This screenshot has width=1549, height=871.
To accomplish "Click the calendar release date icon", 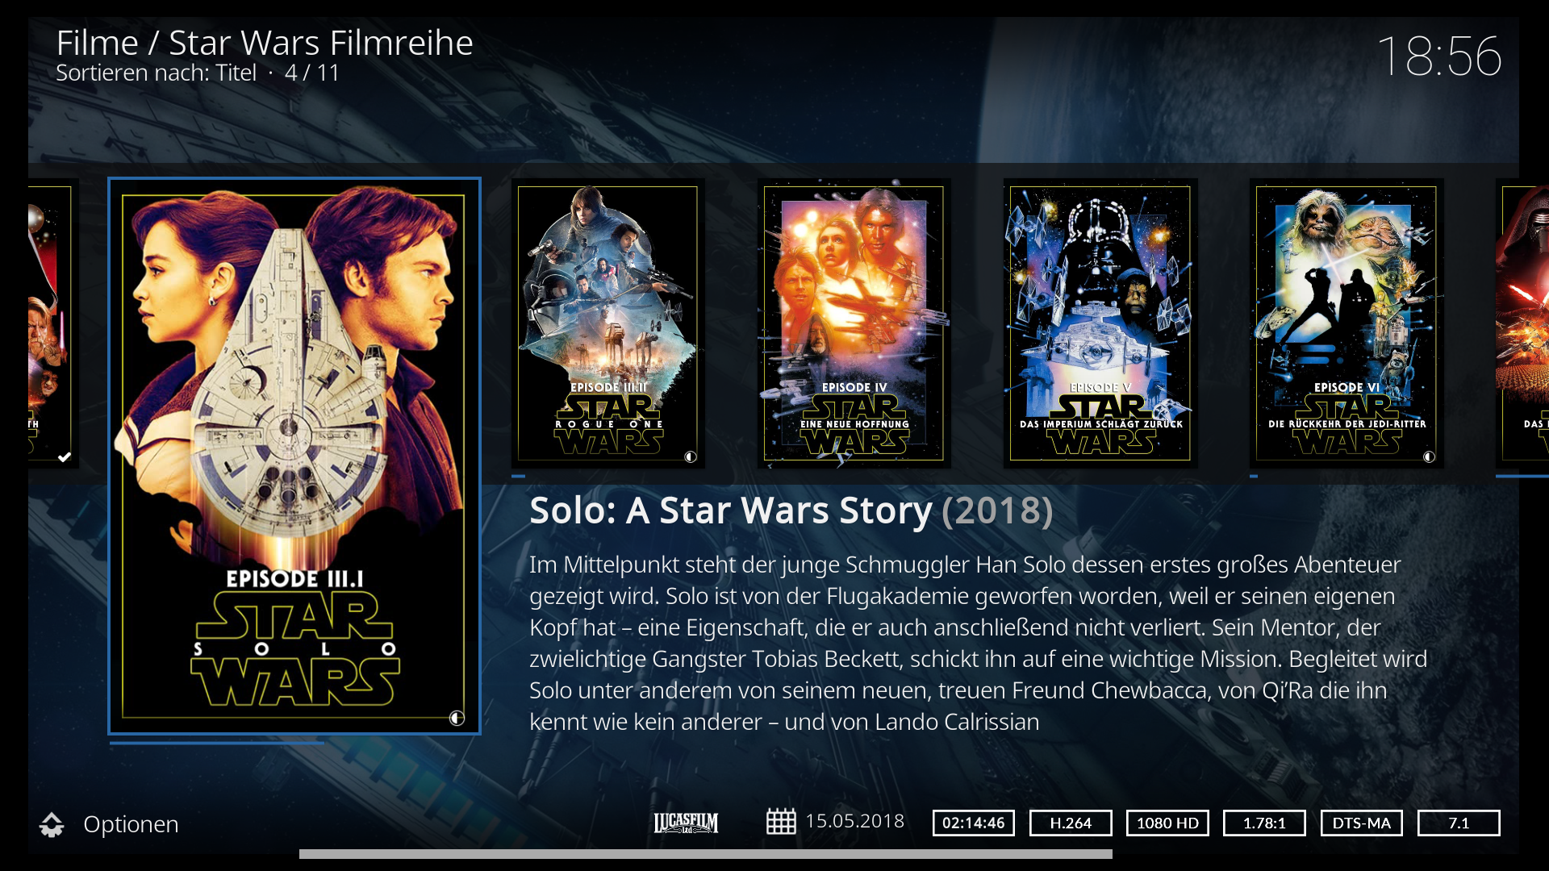I will point(780,822).
